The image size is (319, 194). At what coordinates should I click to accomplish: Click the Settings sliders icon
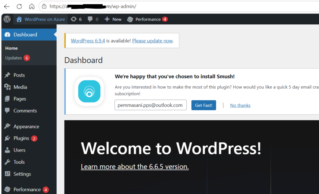[x=7, y=174]
